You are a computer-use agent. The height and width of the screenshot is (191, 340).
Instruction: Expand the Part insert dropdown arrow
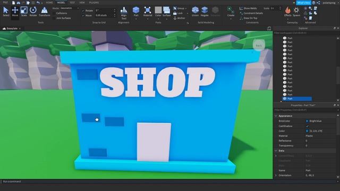(x=136, y=19)
